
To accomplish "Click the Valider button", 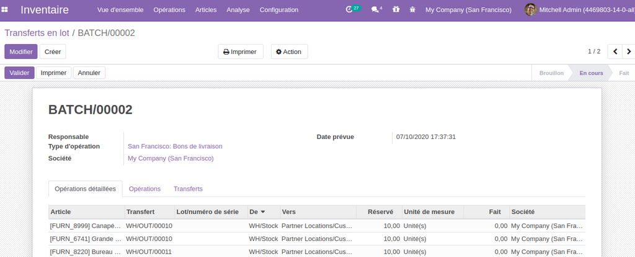I will click(x=19, y=73).
